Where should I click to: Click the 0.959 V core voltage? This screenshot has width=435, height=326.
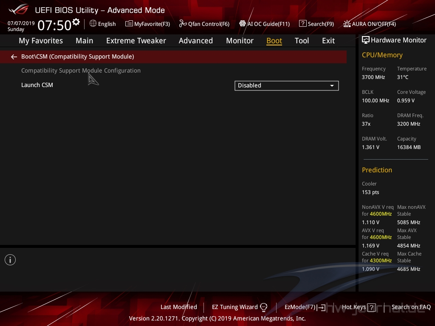(406, 100)
